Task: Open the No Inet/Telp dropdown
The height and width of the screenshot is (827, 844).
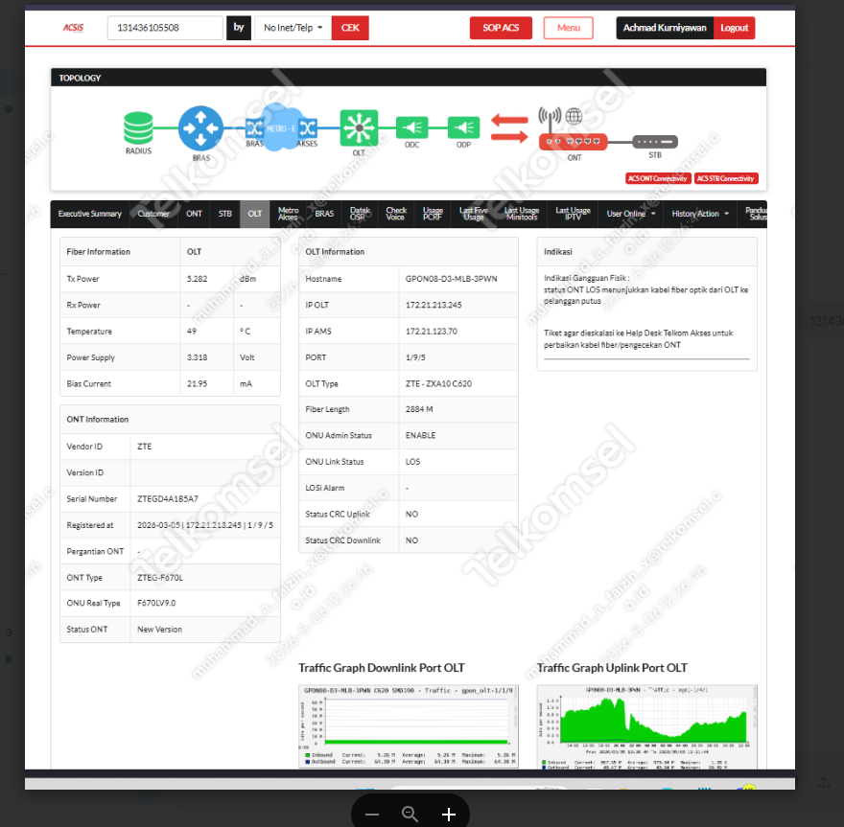Action: tap(293, 28)
